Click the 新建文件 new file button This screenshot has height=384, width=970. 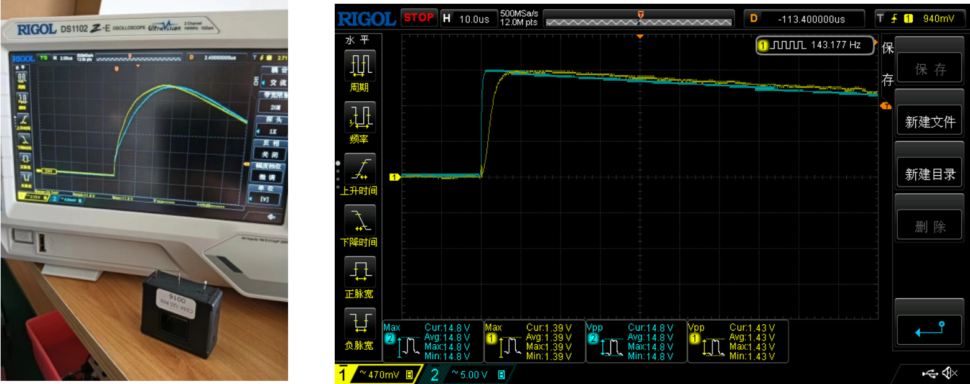930,112
